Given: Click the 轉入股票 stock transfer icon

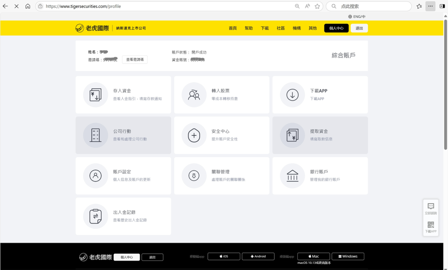Looking at the screenshot, I should click(194, 95).
